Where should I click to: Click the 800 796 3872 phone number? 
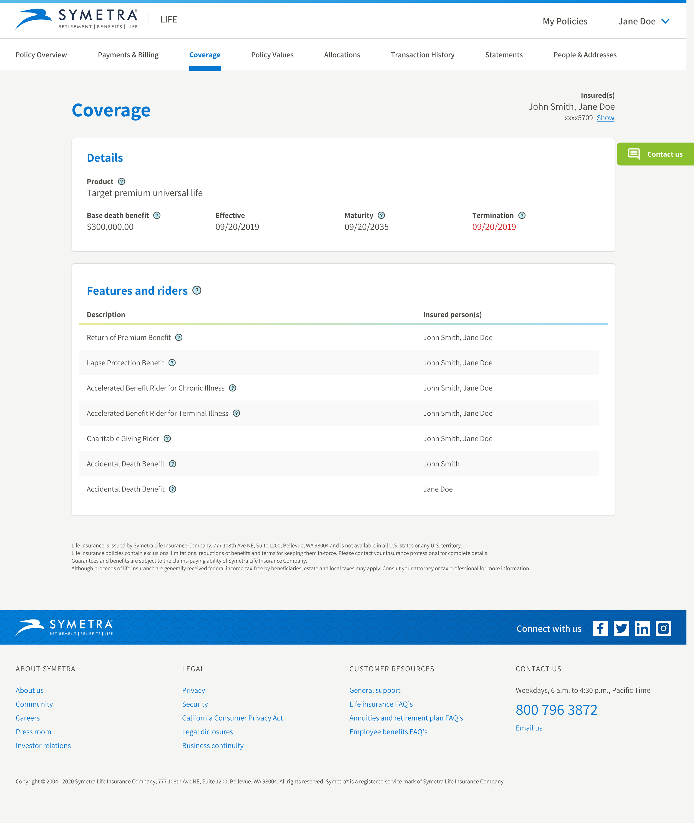point(556,710)
